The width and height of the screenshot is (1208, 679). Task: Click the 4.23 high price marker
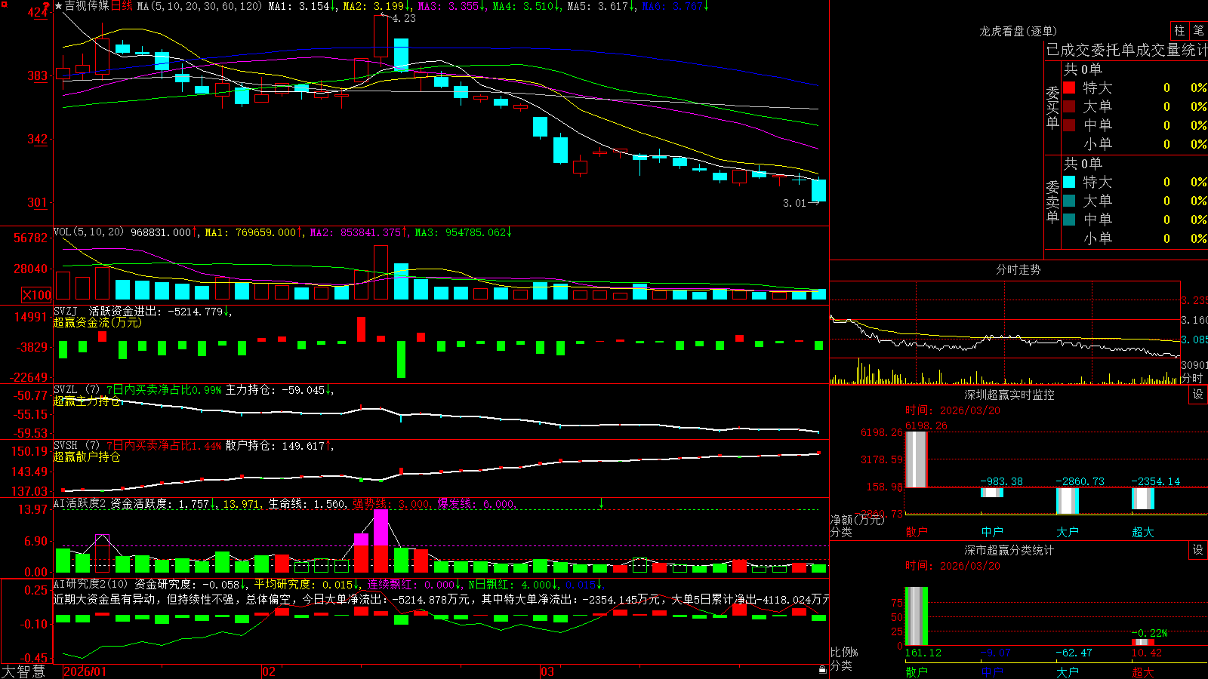coord(404,18)
